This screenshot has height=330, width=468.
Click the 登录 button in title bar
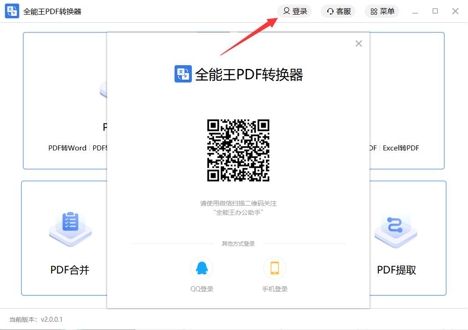point(294,11)
